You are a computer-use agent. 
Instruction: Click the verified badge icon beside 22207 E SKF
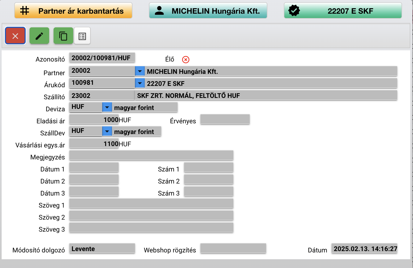(294, 11)
